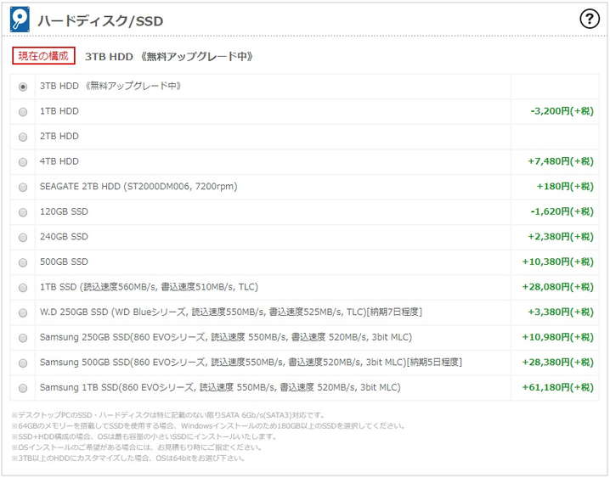Viewport: 610px width, 478px height.
Task: Click the +7,480円(+税) price text
Action: pos(560,161)
